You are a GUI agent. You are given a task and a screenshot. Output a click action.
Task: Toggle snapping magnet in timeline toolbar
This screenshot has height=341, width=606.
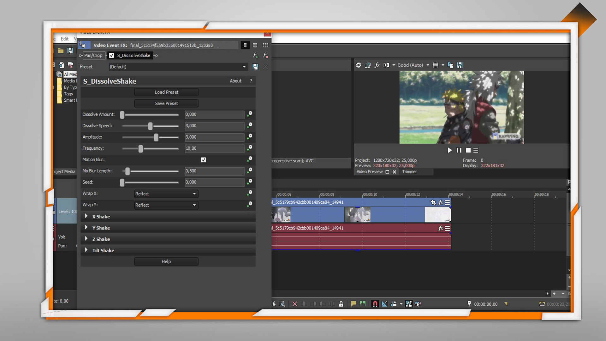pos(375,304)
